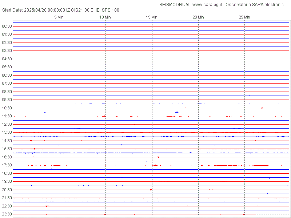The width and height of the screenshot is (291, 218).
Task: Click the 15:30 row time label
Action: [x=7, y=149]
